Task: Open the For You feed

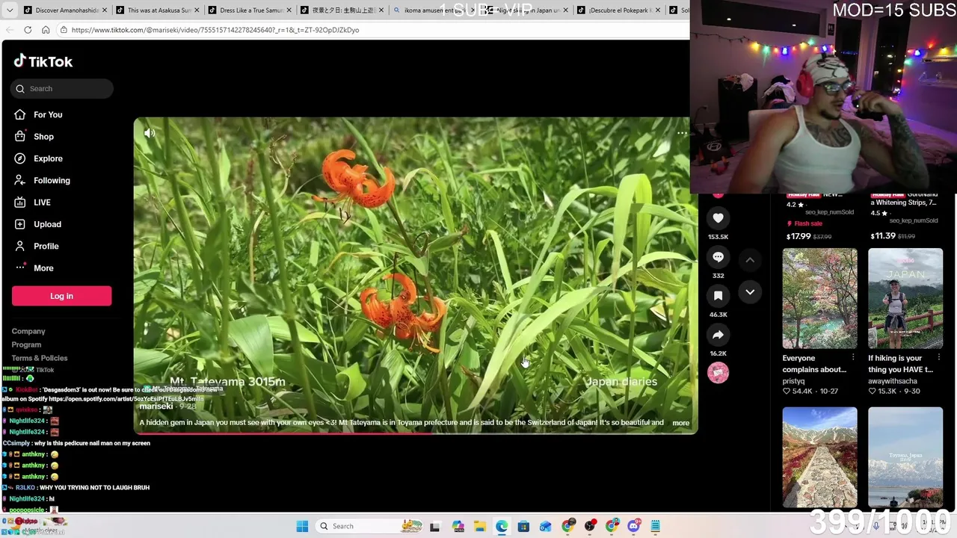Action: tap(48, 114)
